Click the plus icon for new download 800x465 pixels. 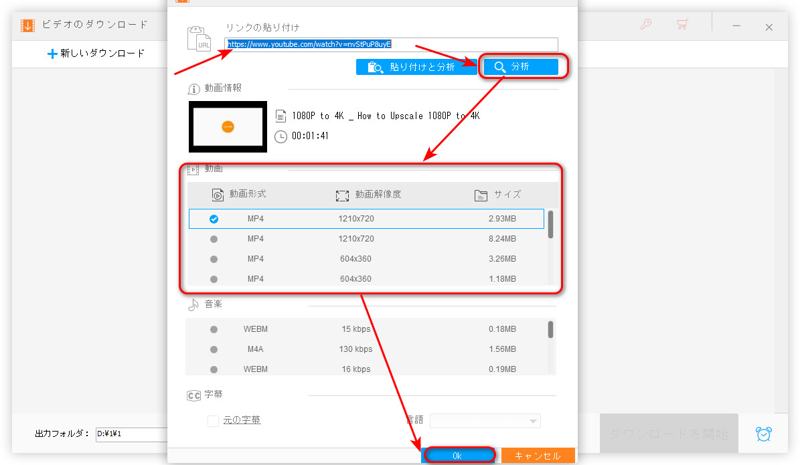pos(52,54)
